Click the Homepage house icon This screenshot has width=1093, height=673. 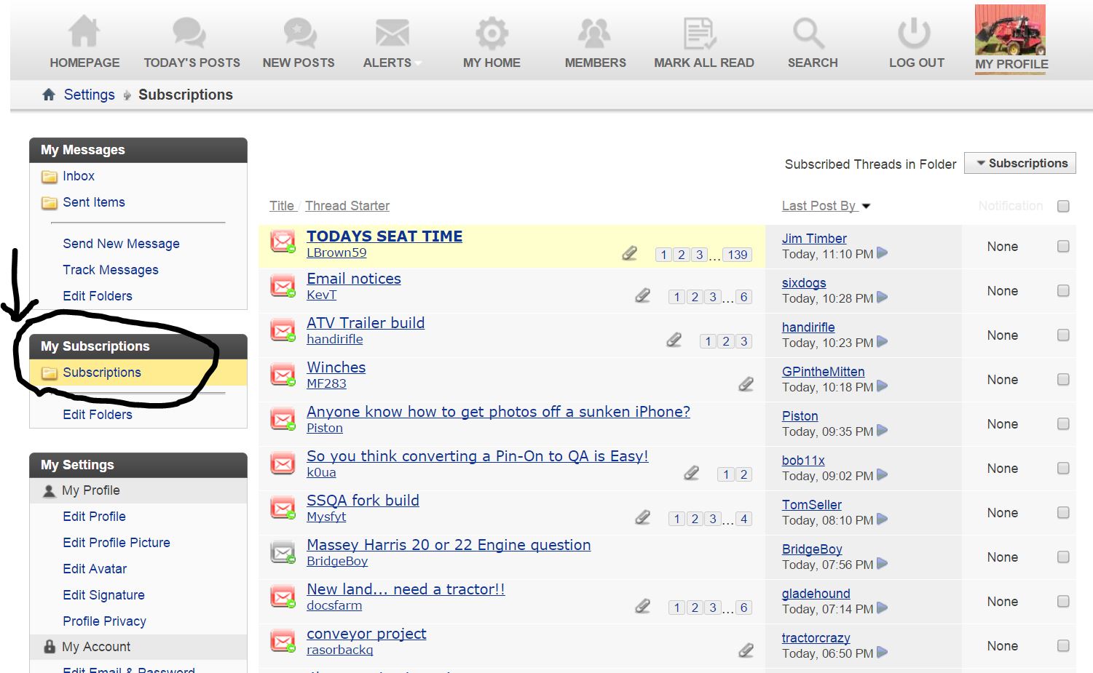pyautogui.click(x=84, y=32)
